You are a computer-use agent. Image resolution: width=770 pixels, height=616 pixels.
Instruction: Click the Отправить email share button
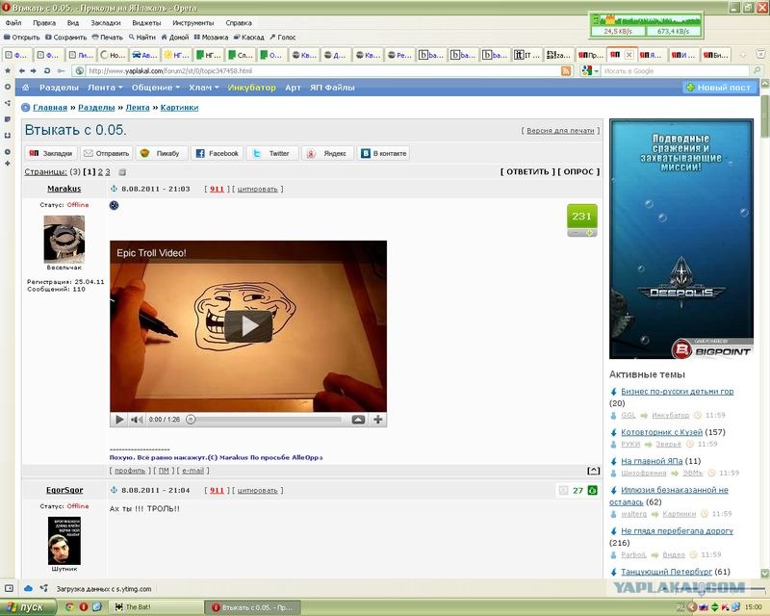pos(106,153)
